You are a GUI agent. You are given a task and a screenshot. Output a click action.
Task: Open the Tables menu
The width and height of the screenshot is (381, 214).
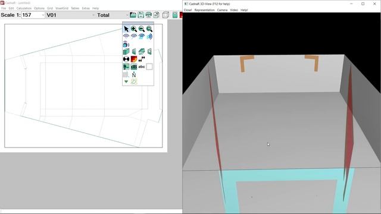pyautogui.click(x=75, y=8)
